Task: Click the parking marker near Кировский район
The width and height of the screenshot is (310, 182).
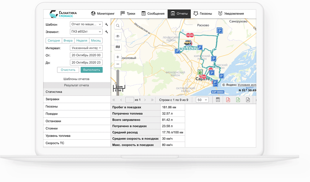Action: 213,58
